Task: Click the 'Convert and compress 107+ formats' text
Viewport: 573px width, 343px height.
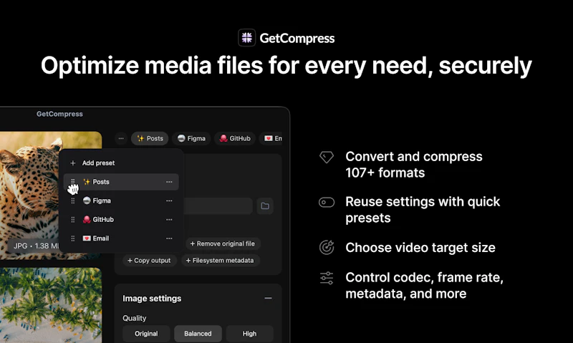Action: 414,165
